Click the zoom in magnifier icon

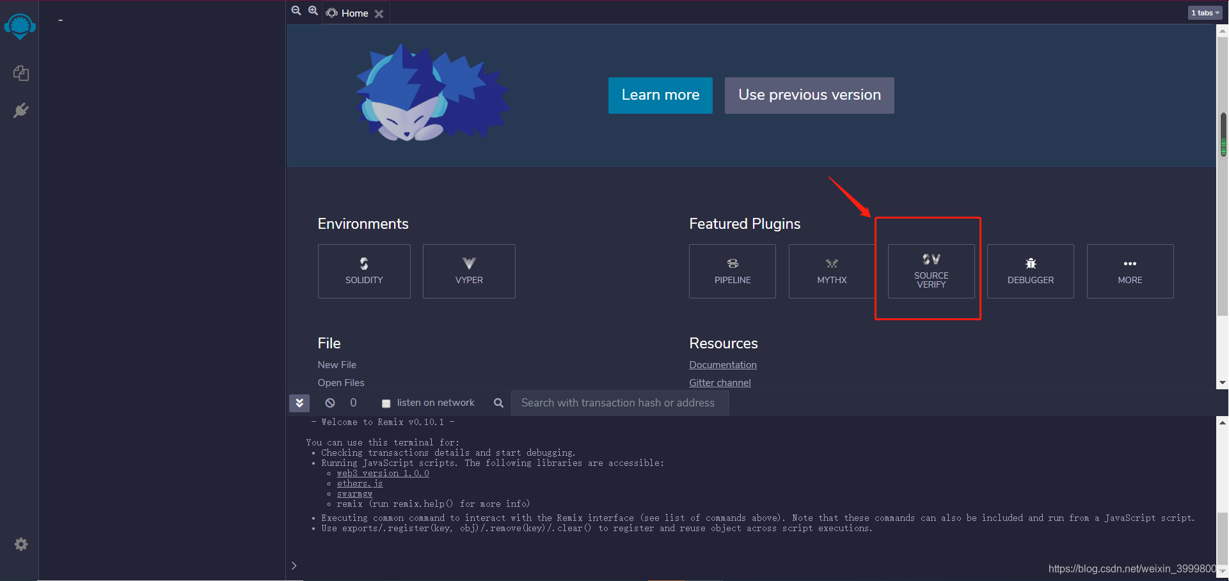(x=313, y=11)
